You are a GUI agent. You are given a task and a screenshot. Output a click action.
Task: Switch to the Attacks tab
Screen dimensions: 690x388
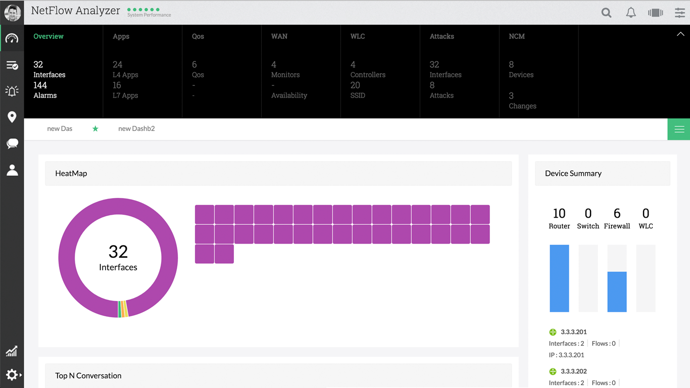coord(442,36)
